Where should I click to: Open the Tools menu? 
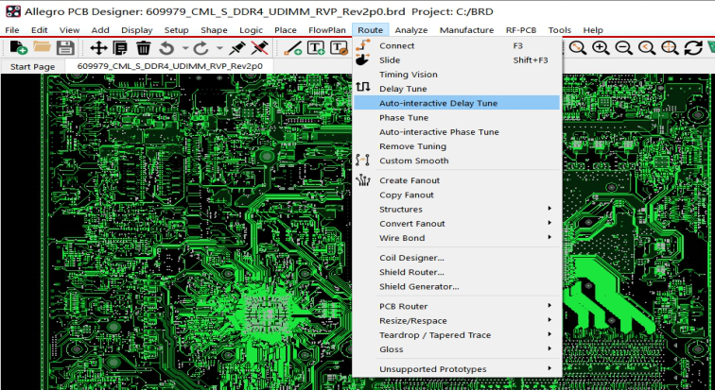click(x=560, y=30)
